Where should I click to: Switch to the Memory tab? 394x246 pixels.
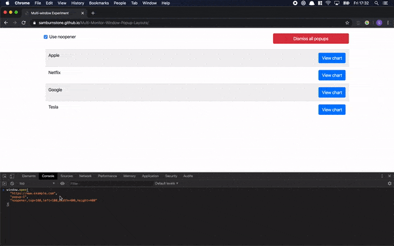[x=129, y=176]
